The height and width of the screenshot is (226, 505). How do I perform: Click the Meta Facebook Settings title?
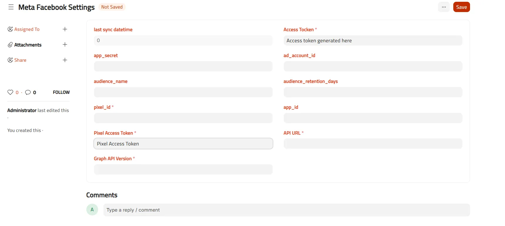click(x=56, y=7)
